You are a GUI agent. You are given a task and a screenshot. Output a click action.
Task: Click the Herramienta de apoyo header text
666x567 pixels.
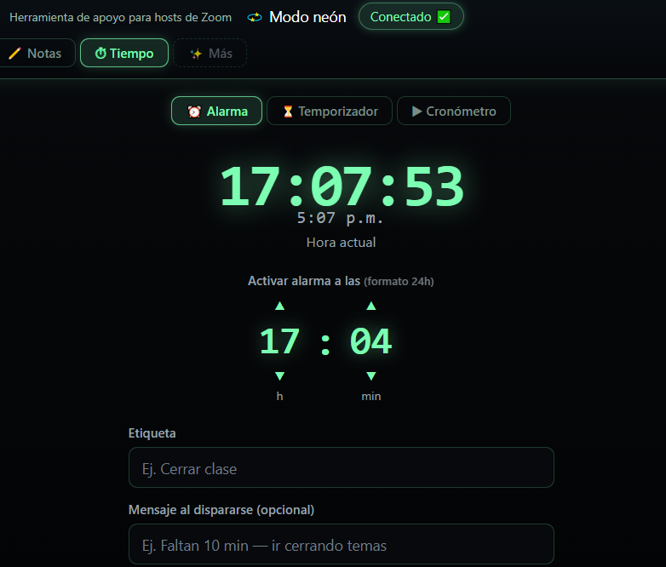(x=121, y=17)
